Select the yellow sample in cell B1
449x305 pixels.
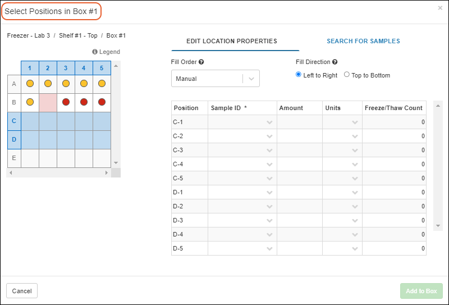click(30, 102)
